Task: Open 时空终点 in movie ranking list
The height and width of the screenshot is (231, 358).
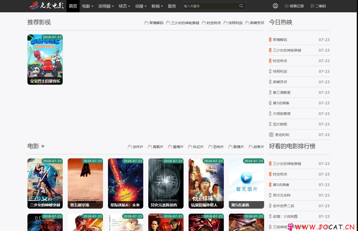Action: pyautogui.click(x=280, y=174)
